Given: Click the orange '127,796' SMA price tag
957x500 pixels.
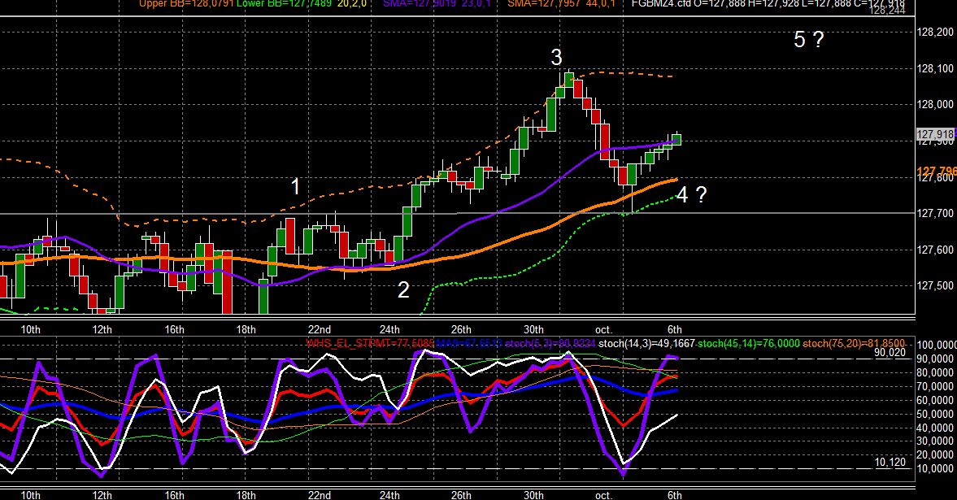Looking at the screenshot, I should 937,172.
